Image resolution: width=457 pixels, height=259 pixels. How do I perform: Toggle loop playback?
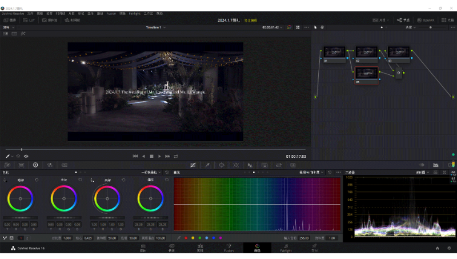(x=176, y=156)
